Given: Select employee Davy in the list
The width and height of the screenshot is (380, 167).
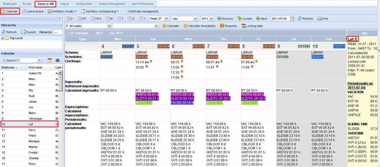Looking at the screenshot, I should (x=33, y=130).
